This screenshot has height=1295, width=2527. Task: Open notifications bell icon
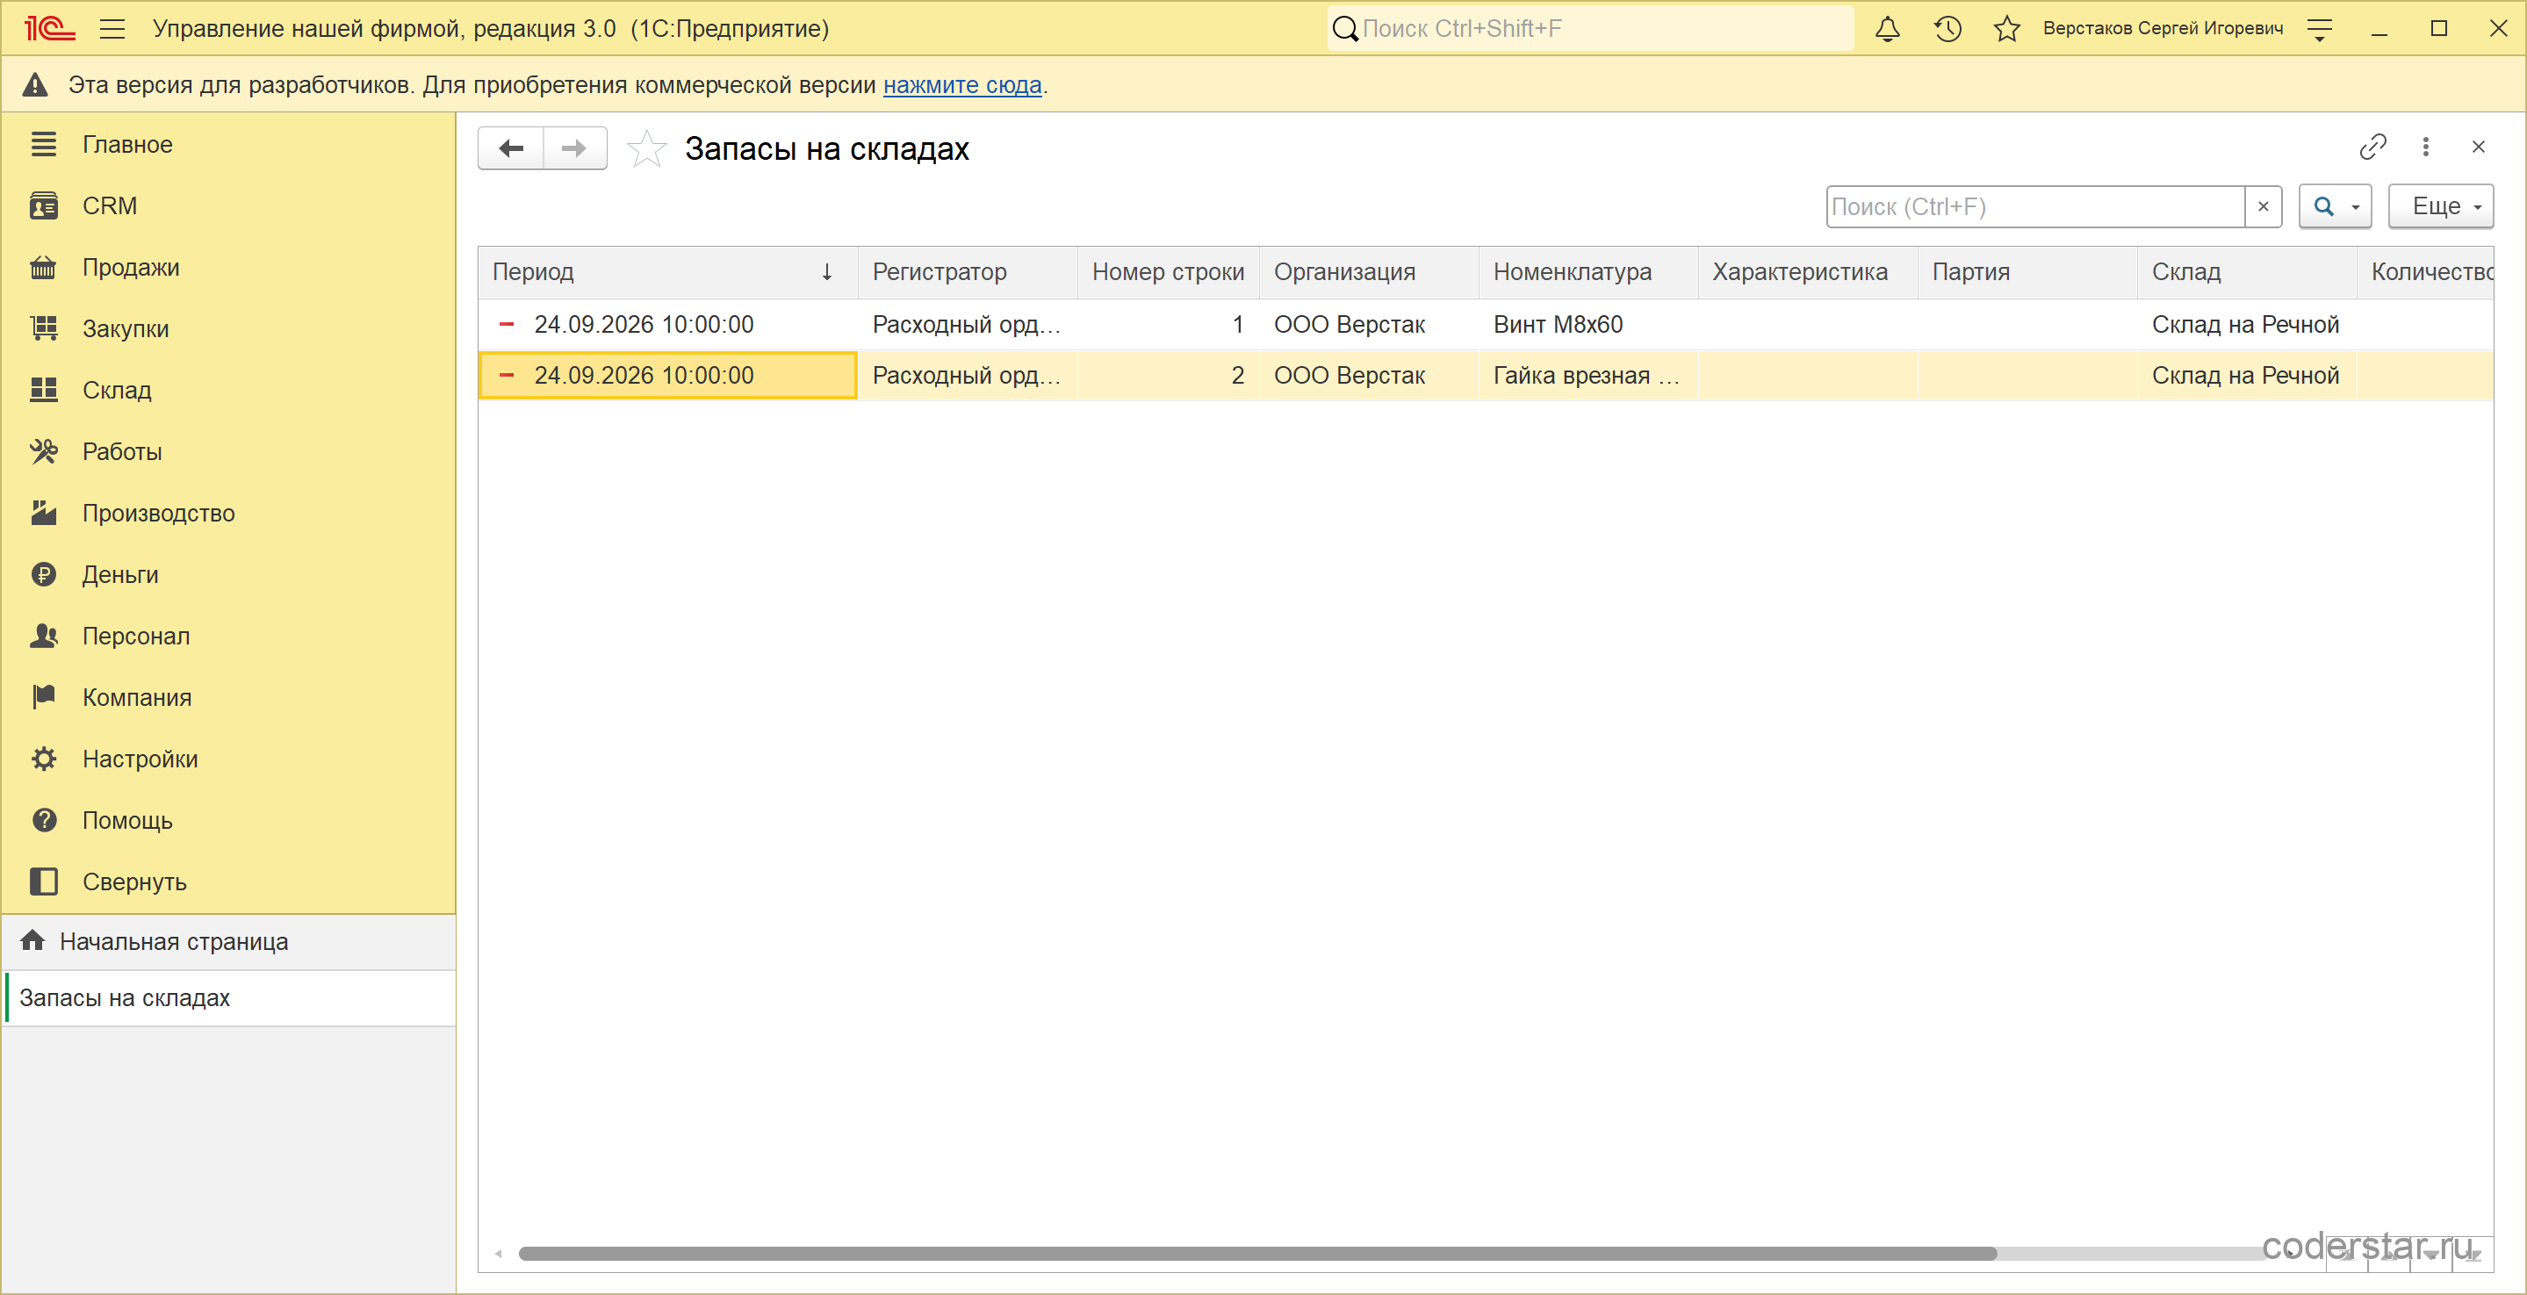coord(1888,28)
